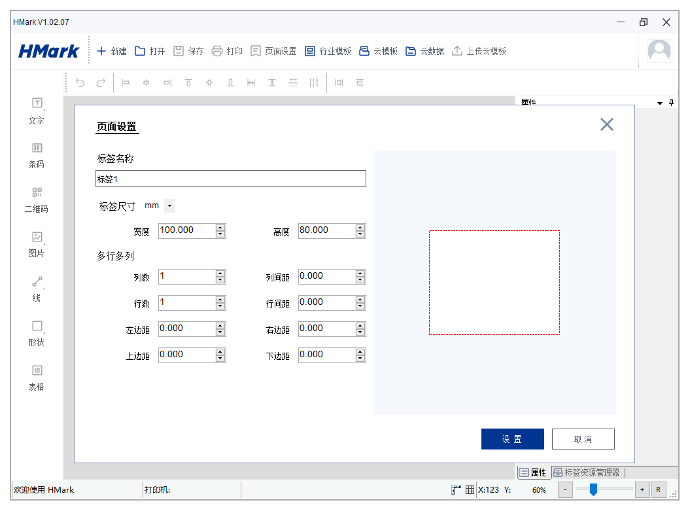Screen dimensions: 690x511
Task: Select the 条码 barcode tool
Action: [x=37, y=156]
